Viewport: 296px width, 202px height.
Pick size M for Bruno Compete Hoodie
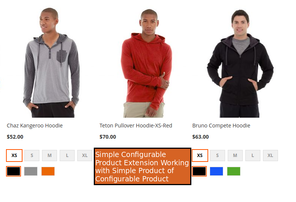[x=235, y=156]
